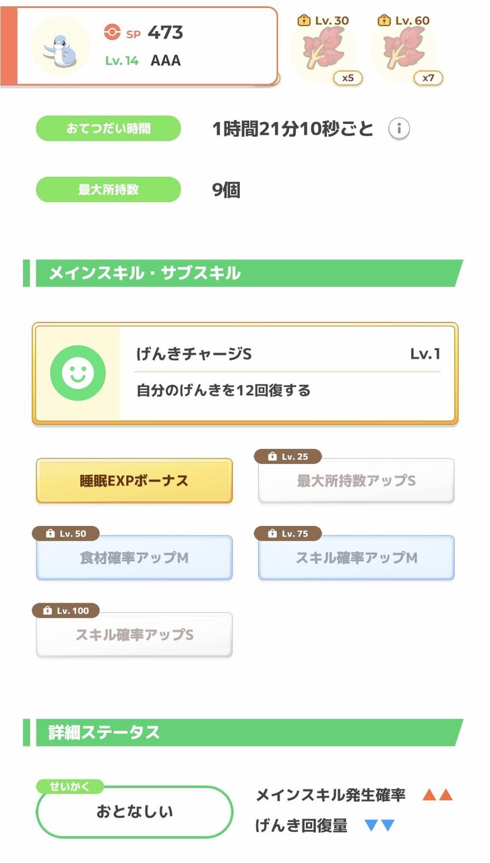Open the 睡眠EXPボーナス sub skill
The width and height of the screenshot is (490, 863).
pyautogui.click(x=134, y=481)
